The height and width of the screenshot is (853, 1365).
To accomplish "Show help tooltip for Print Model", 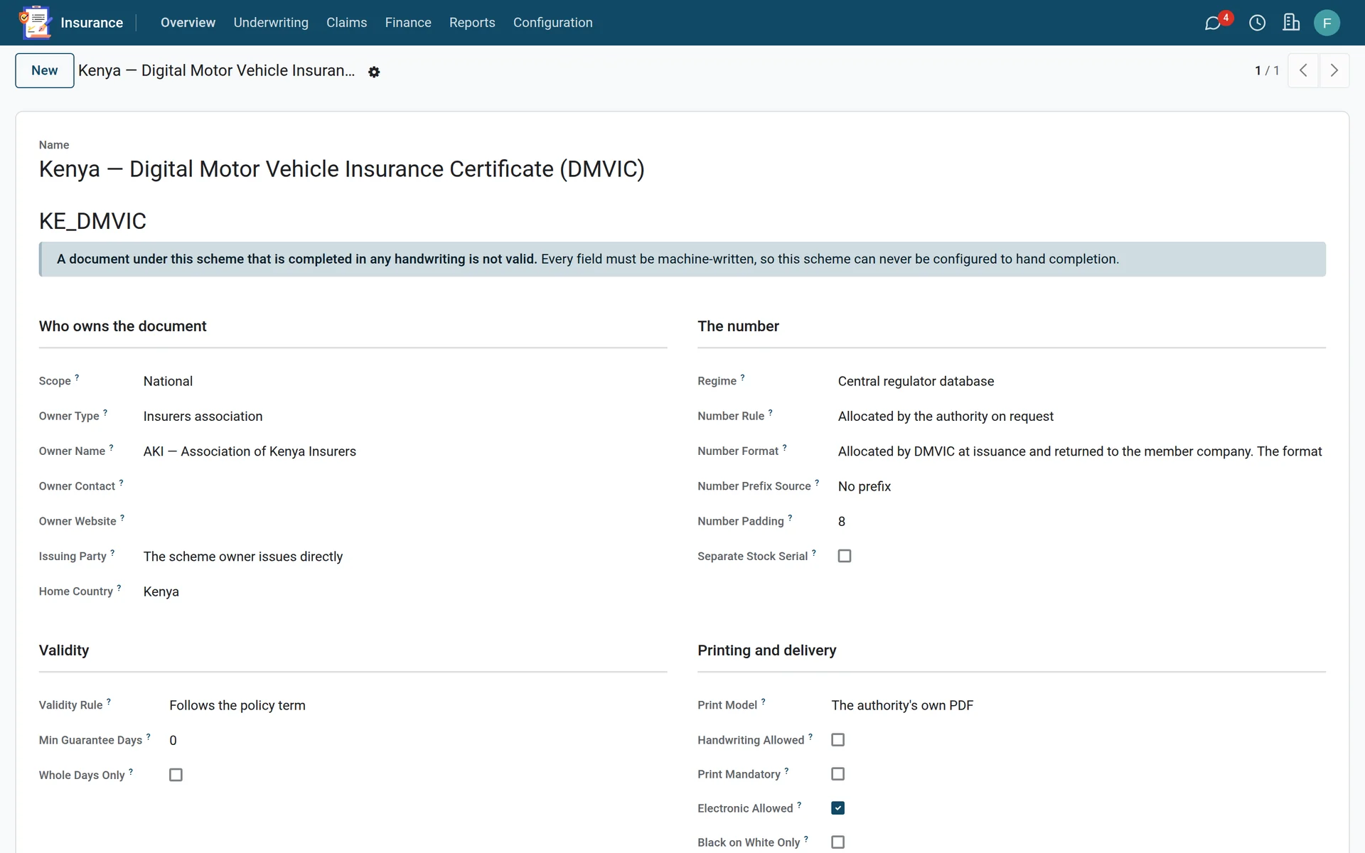I will coord(764,702).
